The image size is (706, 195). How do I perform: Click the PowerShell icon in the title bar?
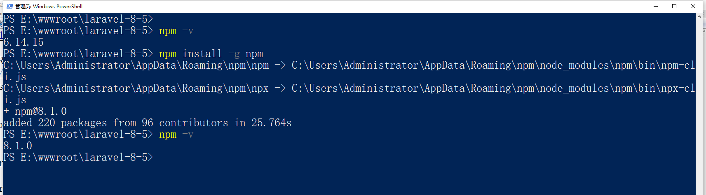[10, 6]
